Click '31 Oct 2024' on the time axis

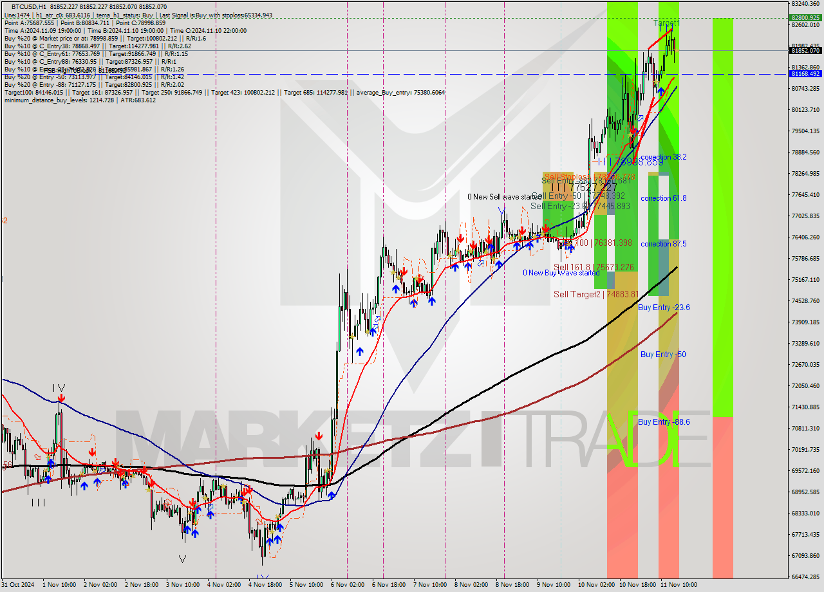[19, 585]
